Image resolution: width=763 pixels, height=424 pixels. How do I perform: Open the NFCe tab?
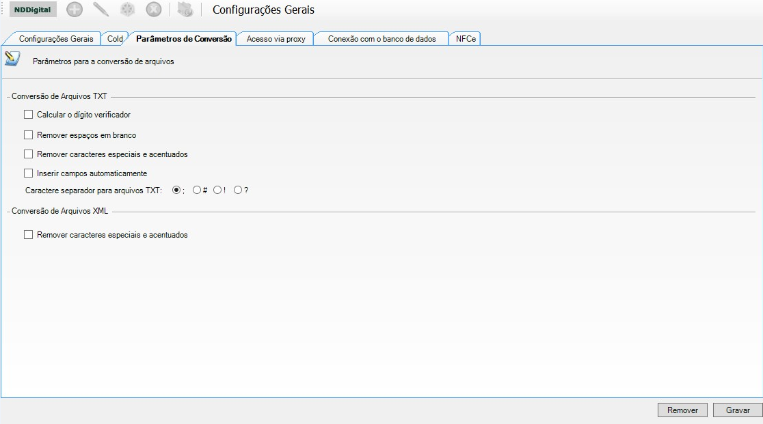(466, 39)
